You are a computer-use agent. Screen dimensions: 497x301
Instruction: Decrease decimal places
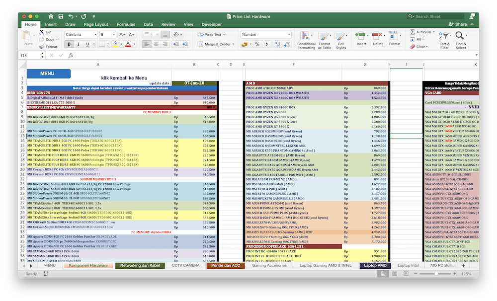pyautogui.click(x=287, y=44)
